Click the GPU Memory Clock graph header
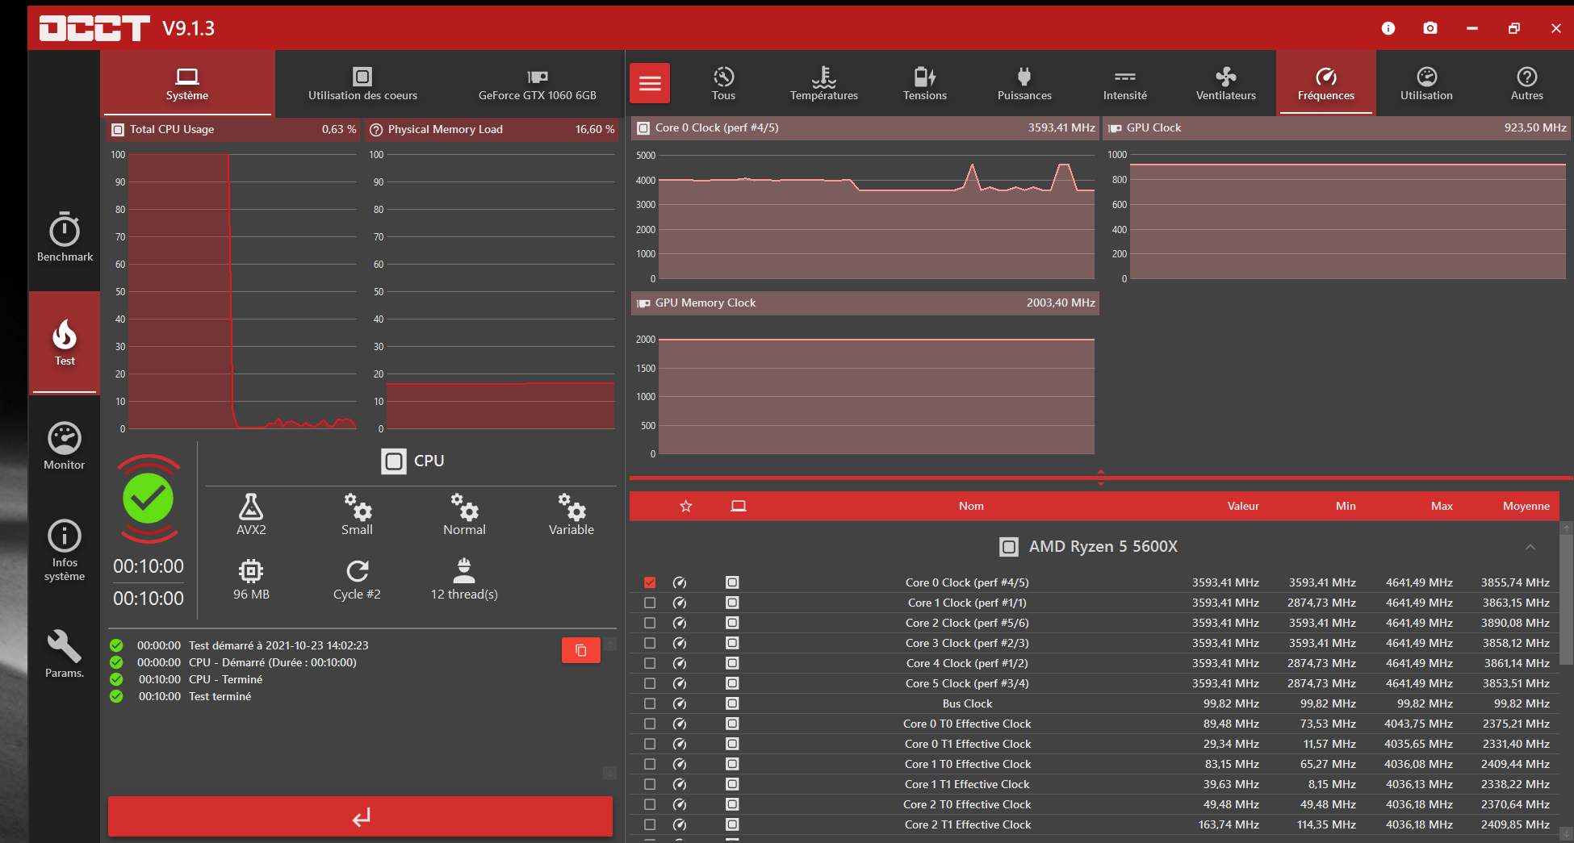Screen dimensions: 1574x843 [x=864, y=303]
